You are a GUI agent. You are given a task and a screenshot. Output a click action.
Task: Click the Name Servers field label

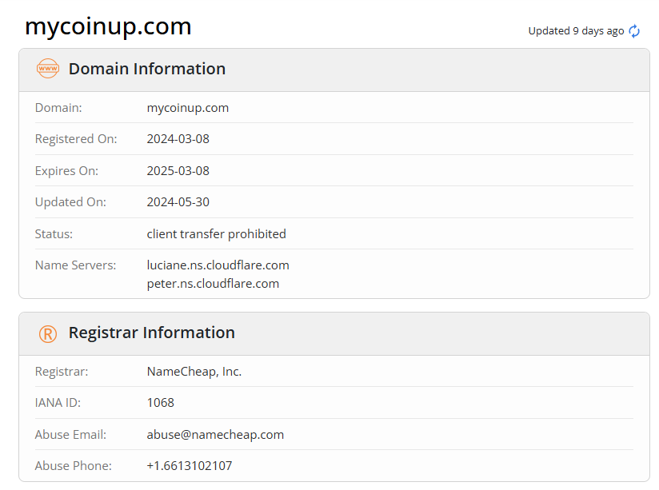pyautogui.click(x=76, y=265)
